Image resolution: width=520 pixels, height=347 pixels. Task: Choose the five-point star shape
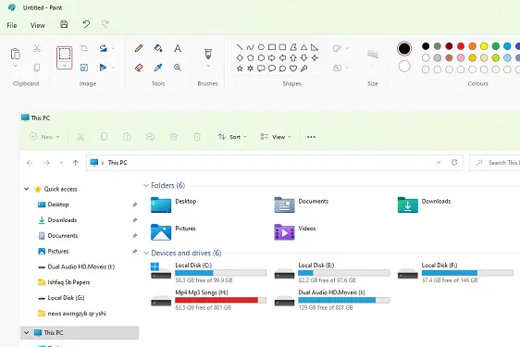point(240,68)
